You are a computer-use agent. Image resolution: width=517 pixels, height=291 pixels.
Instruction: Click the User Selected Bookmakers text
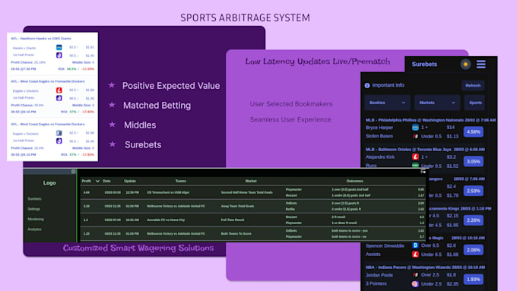tap(291, 104)
